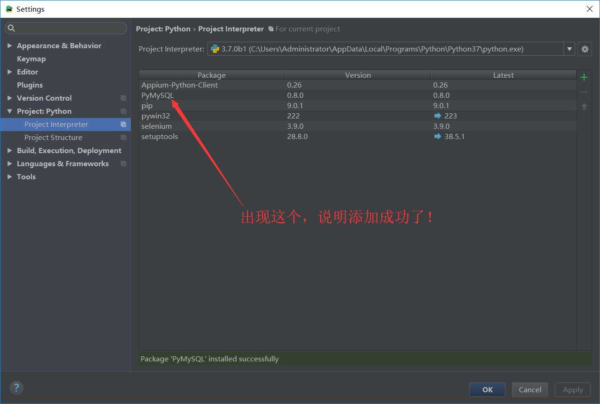Close the Settings dialog window
The width and height of the screenshot is (600, 404).
(589, 9)
